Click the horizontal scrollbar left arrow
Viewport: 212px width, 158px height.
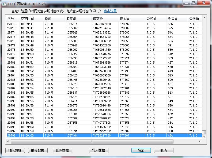(x=8, y=141)
